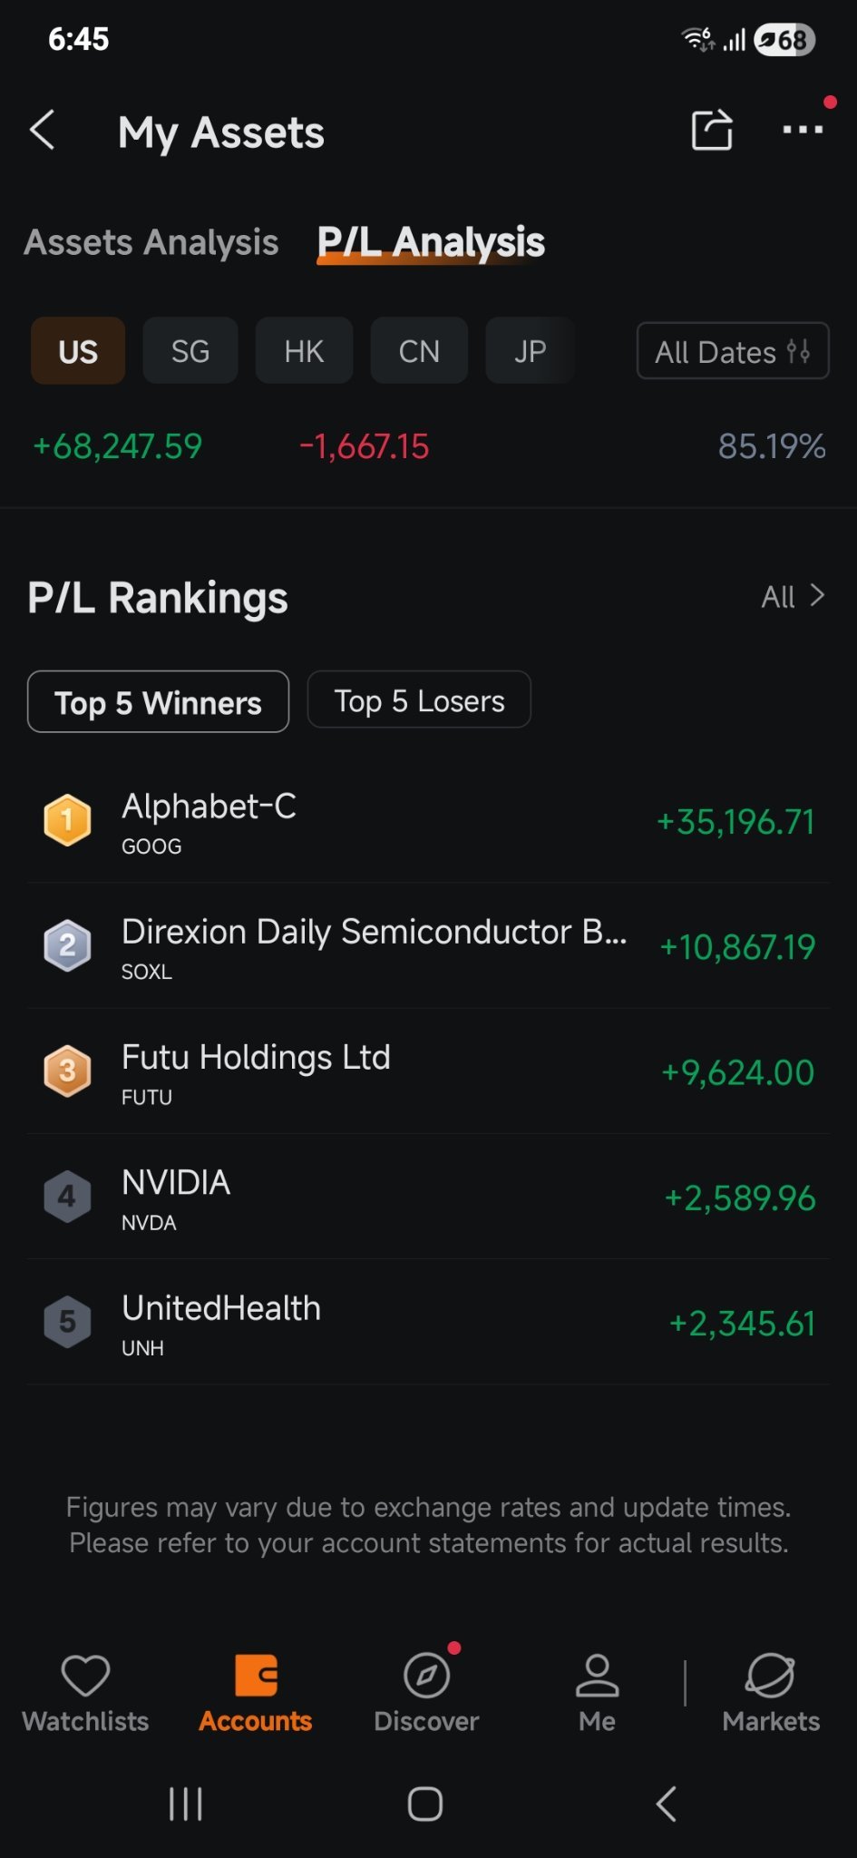This screenshot has height=1858, width=857.
Task: Select the SG market chip
Action: (190, 351)
